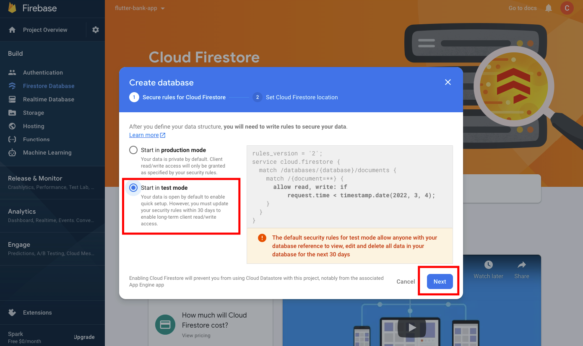The height and width of the screenshot is (346, 583).
Task: Click the Spark Free $0/month plan label
Action: pos(24,337)
